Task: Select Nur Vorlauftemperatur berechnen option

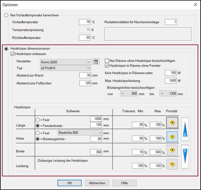Action: (x=6, y=15)
